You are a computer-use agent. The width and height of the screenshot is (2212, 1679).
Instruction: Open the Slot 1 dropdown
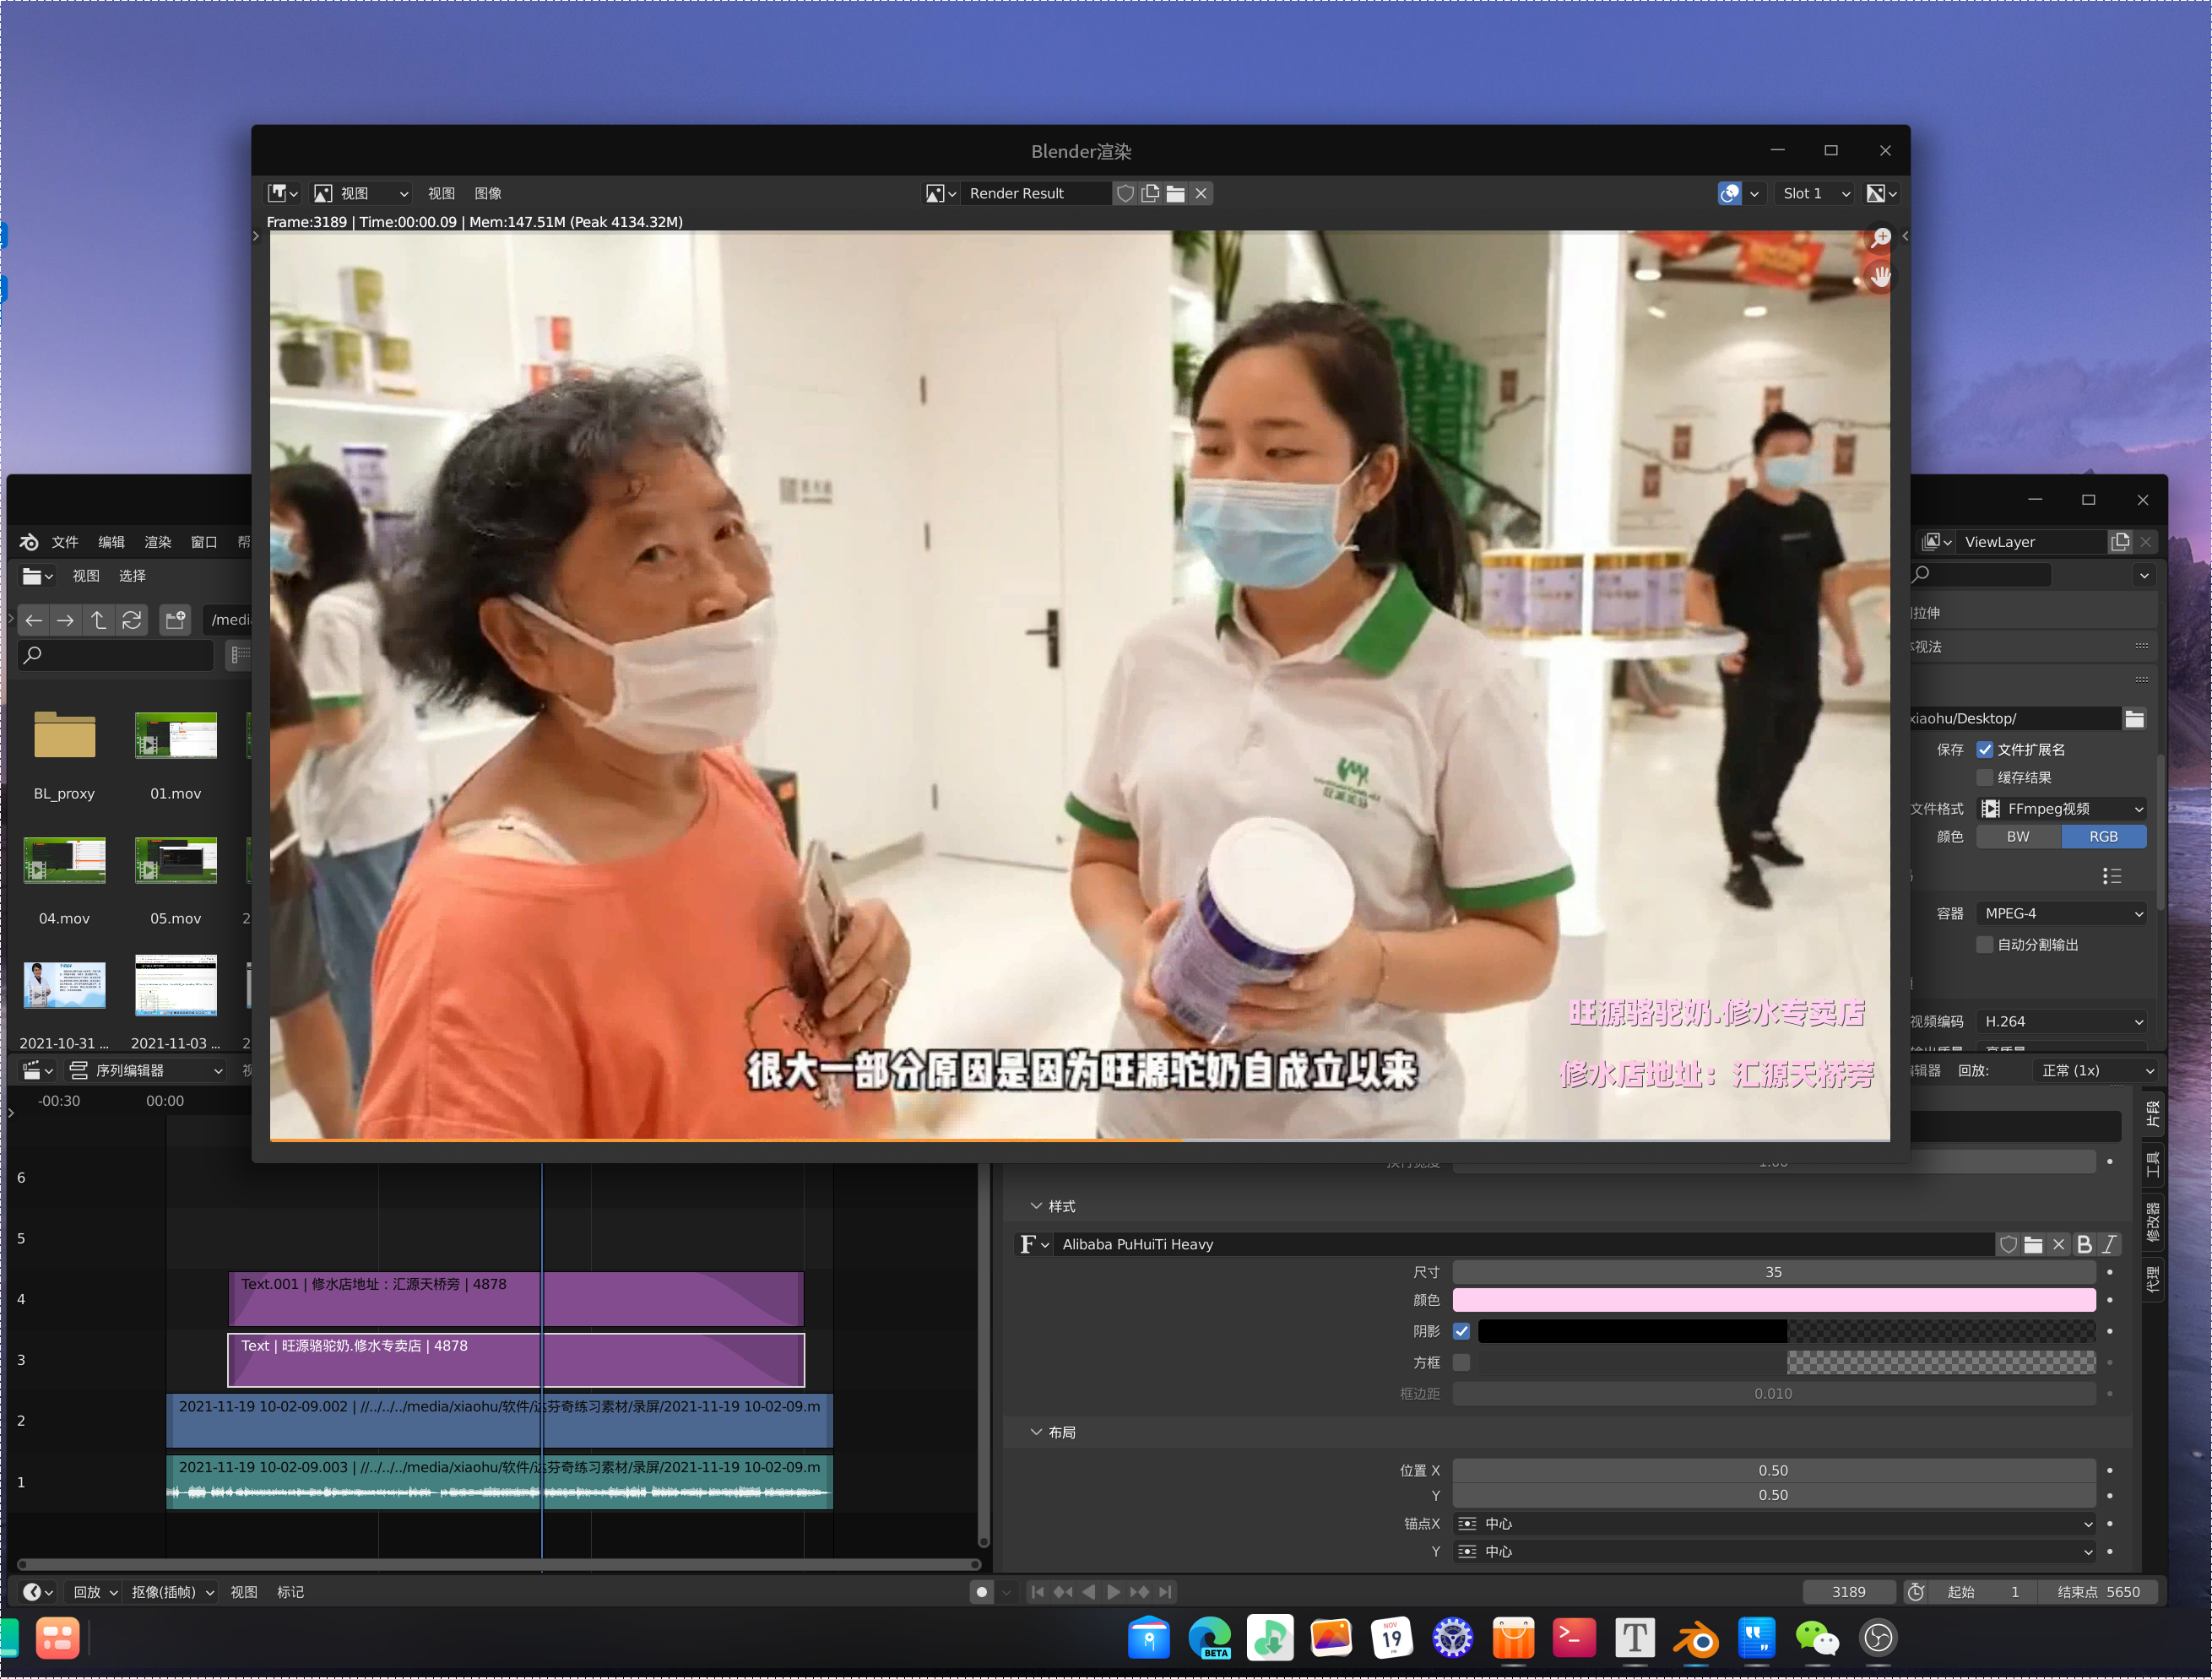coord(1814,193)
